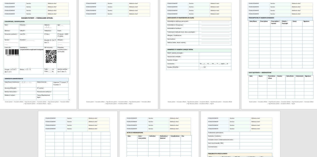This screenshot has height=157, width=317.
Task: Tick the Urgences checkbox in Mode d'entrée
Action: [60, 82]
